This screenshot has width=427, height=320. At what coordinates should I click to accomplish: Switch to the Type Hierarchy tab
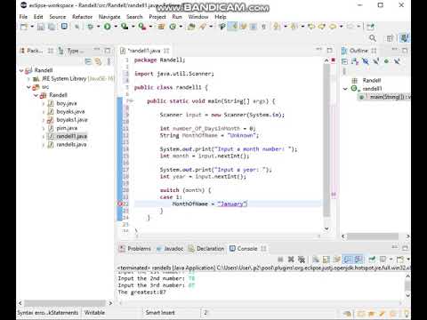point(72,51)
